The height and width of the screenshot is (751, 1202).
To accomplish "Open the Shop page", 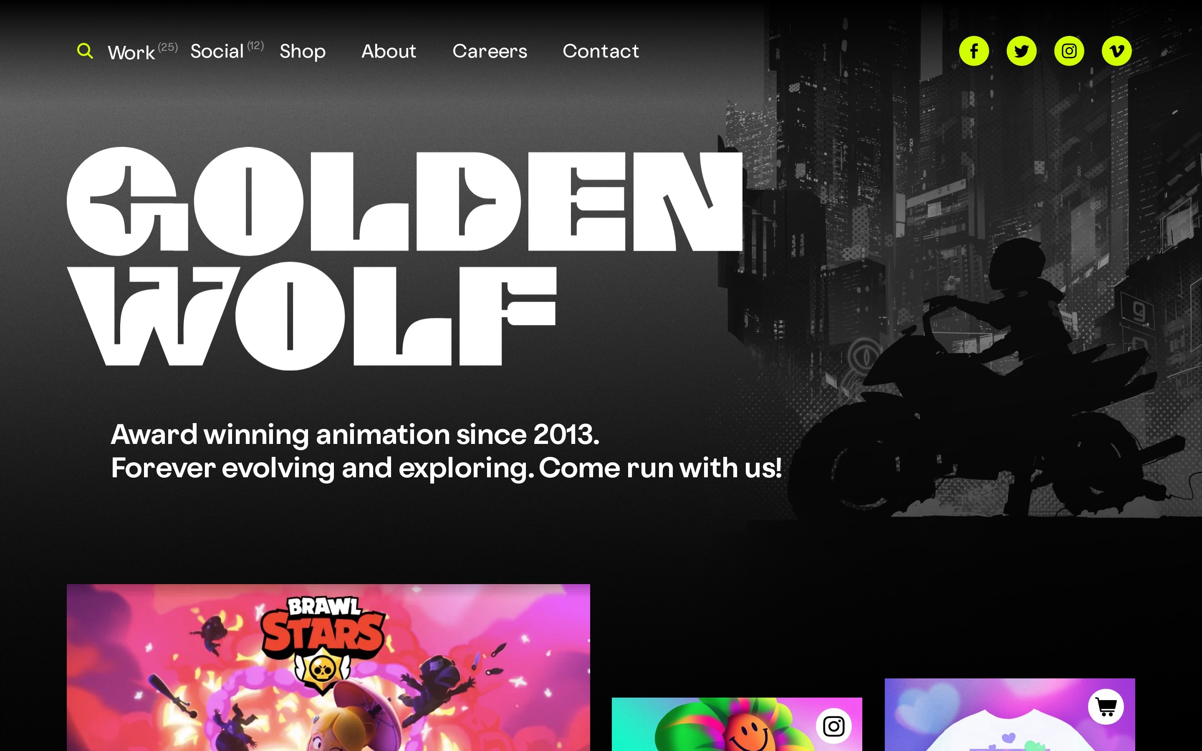I will tap(303, 52).
